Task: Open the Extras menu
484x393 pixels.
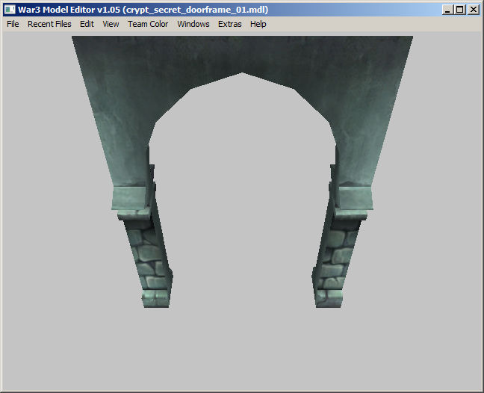Action: 229,24
